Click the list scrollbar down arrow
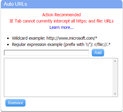The width and height of the screenshot is (123, 112). (115, 94)
